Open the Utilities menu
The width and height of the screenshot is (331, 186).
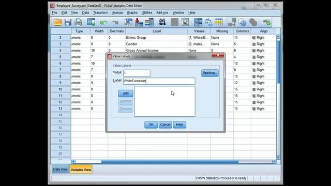(x=147, y=12)
